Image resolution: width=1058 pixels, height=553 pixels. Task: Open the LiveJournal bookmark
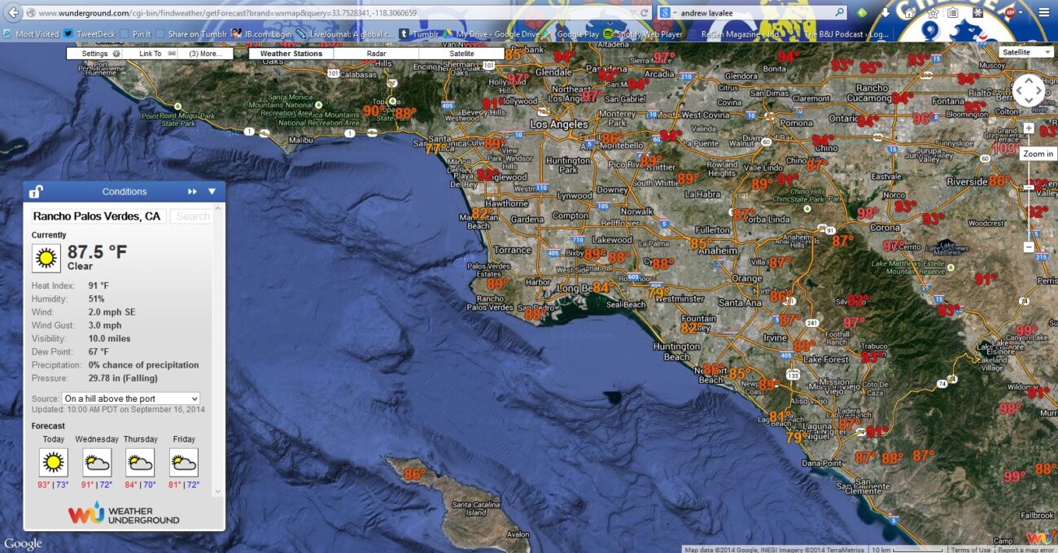pos(345,34)
